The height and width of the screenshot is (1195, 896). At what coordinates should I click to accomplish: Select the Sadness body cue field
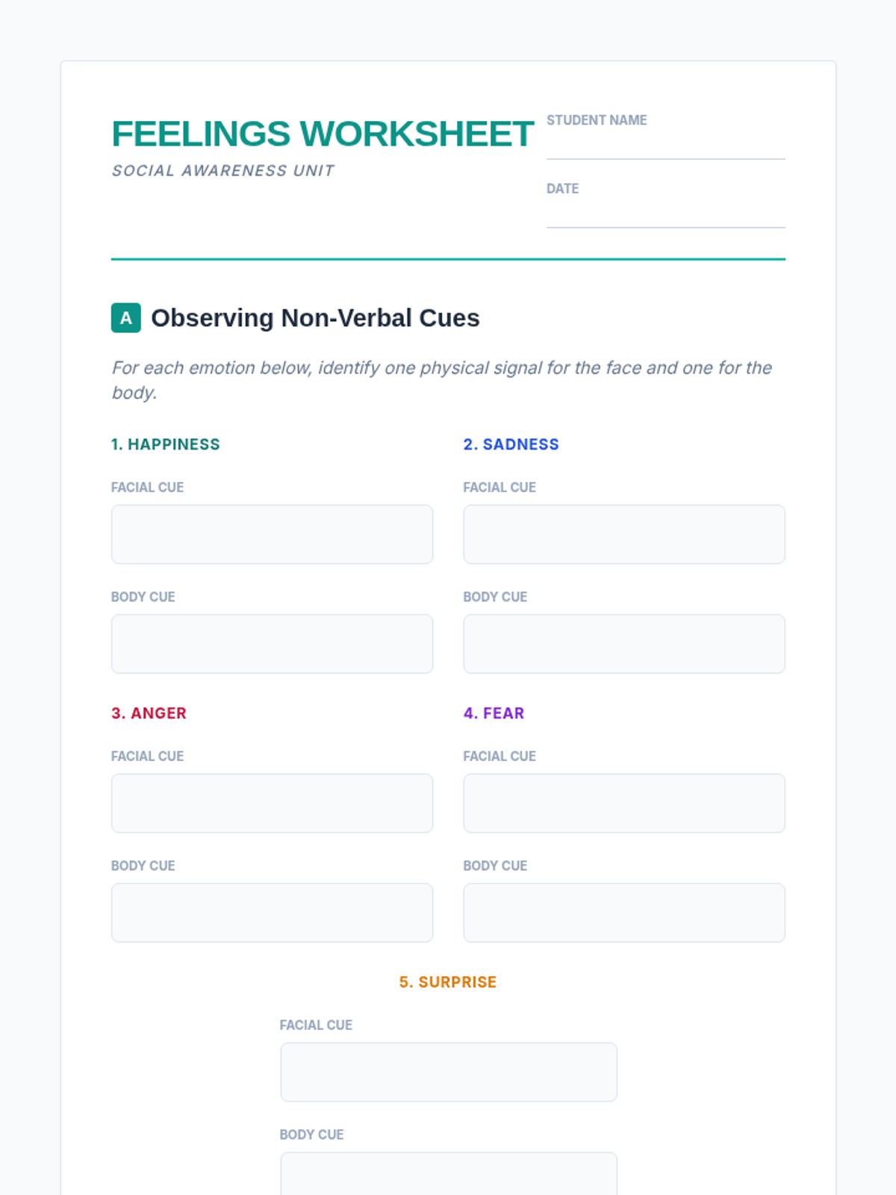tap(624, 644)
